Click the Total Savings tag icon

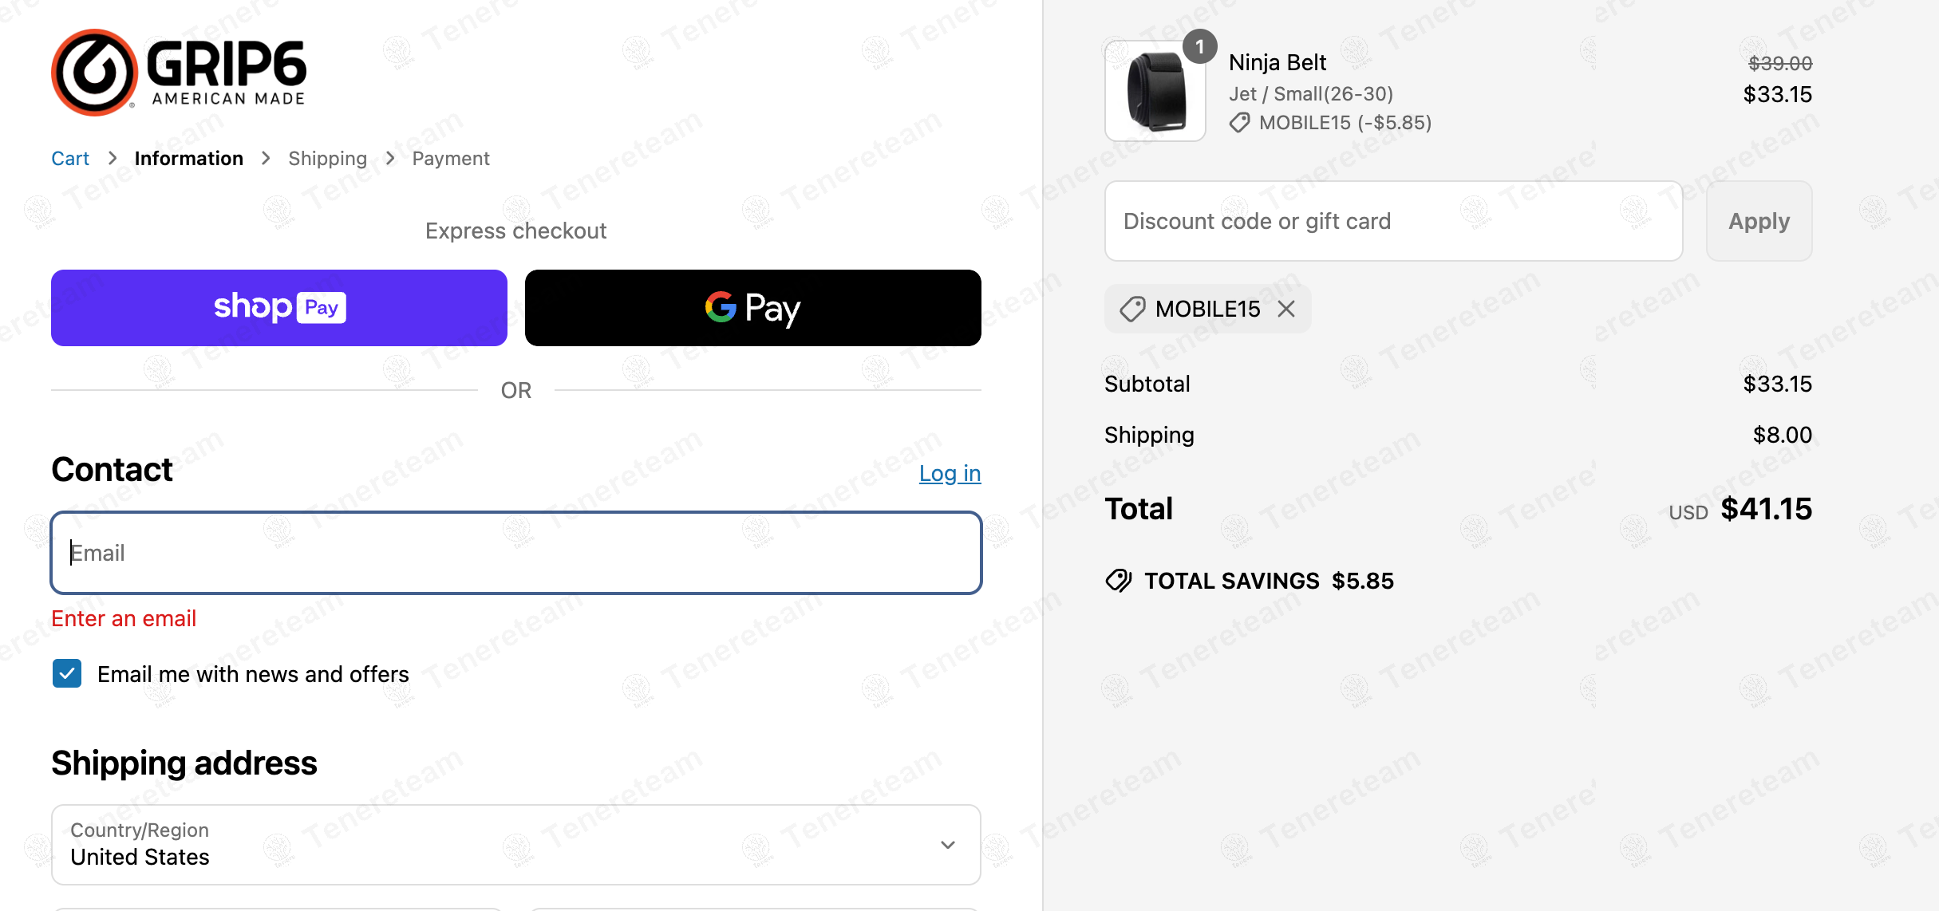(1119, 581)
